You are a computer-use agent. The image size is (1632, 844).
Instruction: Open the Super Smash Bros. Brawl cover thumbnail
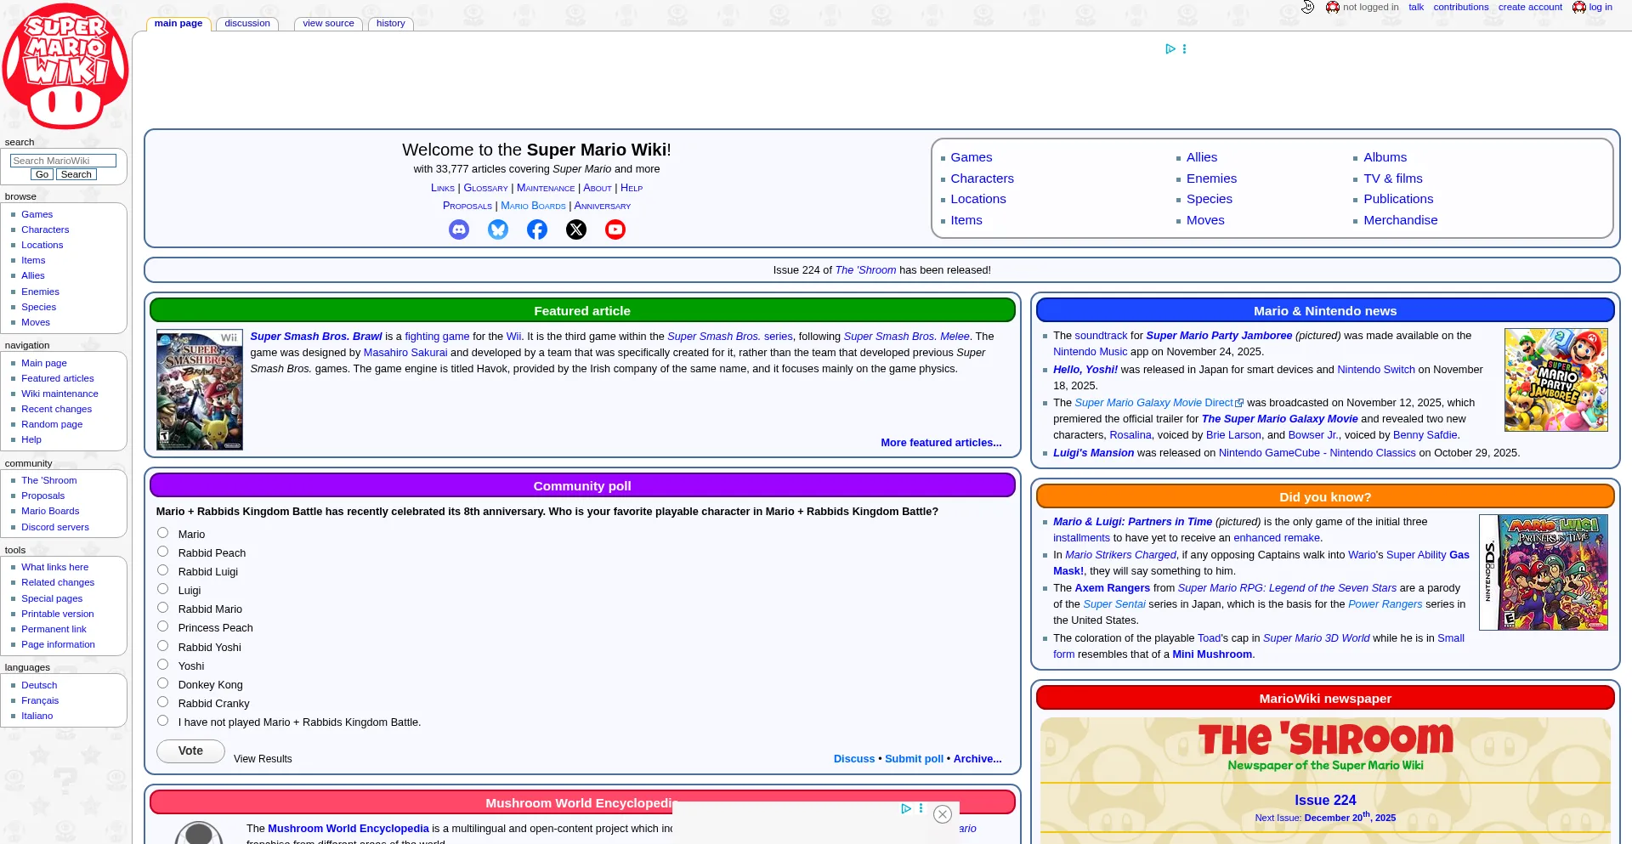pyautogui.click(x=200, y=390)
